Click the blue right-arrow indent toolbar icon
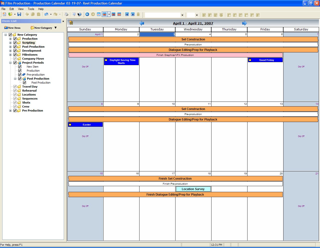 [x=127, y=14]
